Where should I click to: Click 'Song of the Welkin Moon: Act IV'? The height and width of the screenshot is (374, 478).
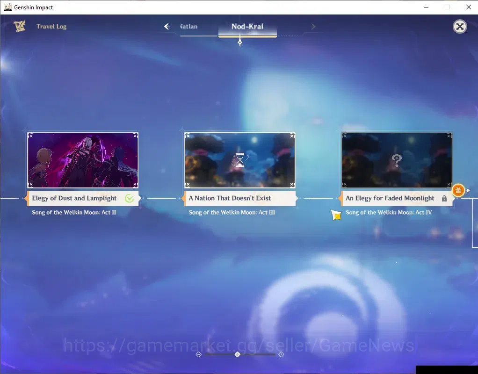[x=389, y=212]
